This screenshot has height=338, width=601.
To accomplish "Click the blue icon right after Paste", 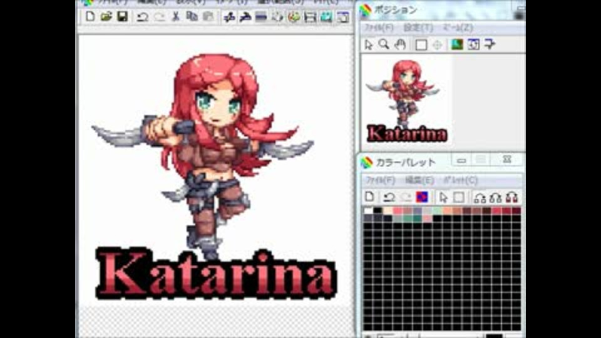I will [229, 17].
